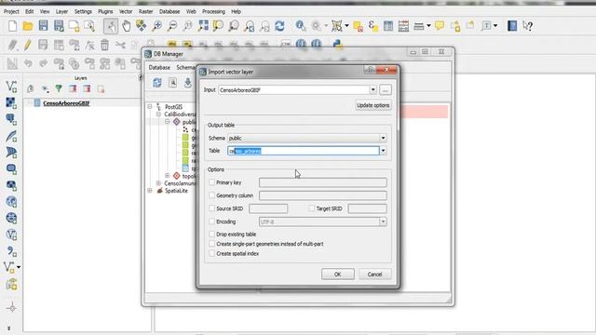Screen dimensions: 596x335
Task: Open the Vector menu
Action: click(x=126, y=11)
